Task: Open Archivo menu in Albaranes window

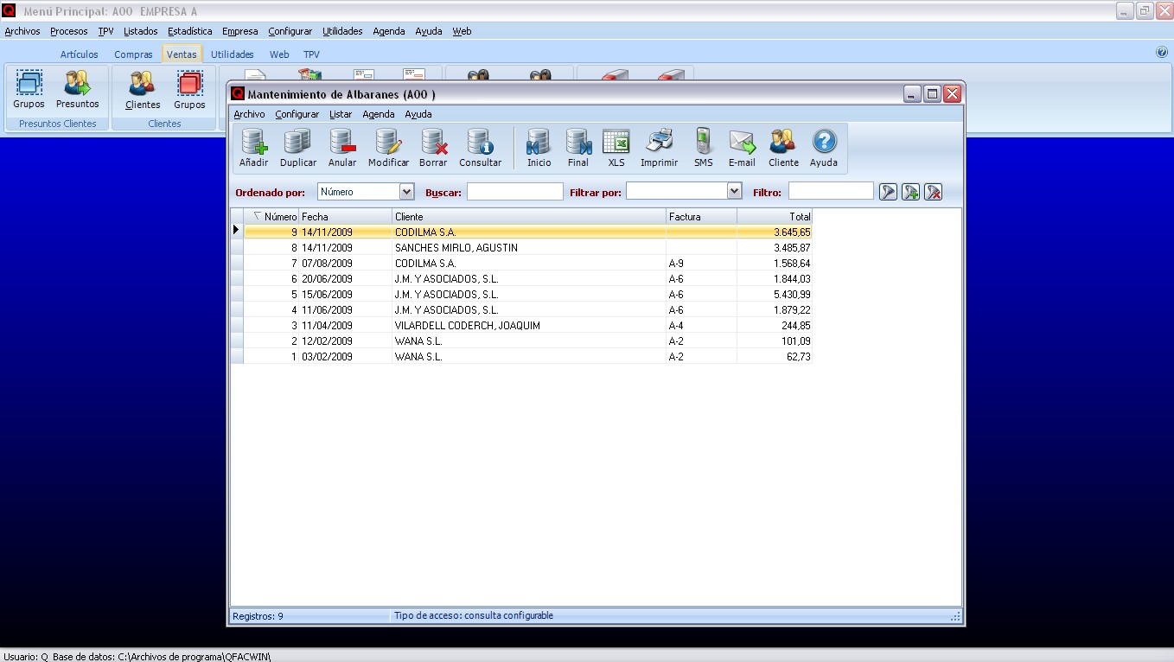Action: (x=249, y=114)
